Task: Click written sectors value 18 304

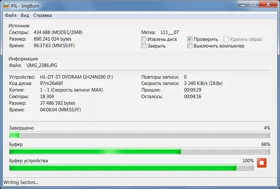Action: [47, 96]
